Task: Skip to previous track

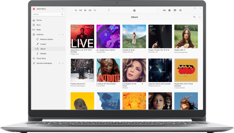Action: [x=80, y=10]
